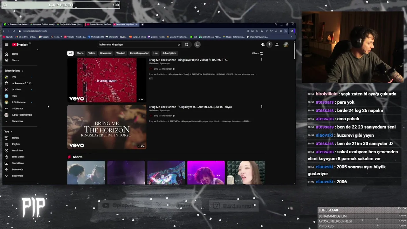Open the YouTube bookmark in bookmarks bar
Image resolution: width=407 pixels, height=229 pixels.
pyautogui.click(x=8, y=37)
